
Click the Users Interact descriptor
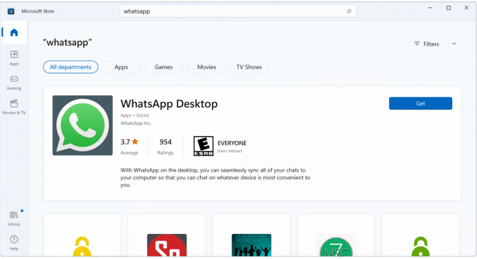pyautogui.click(x=230, y=151)
